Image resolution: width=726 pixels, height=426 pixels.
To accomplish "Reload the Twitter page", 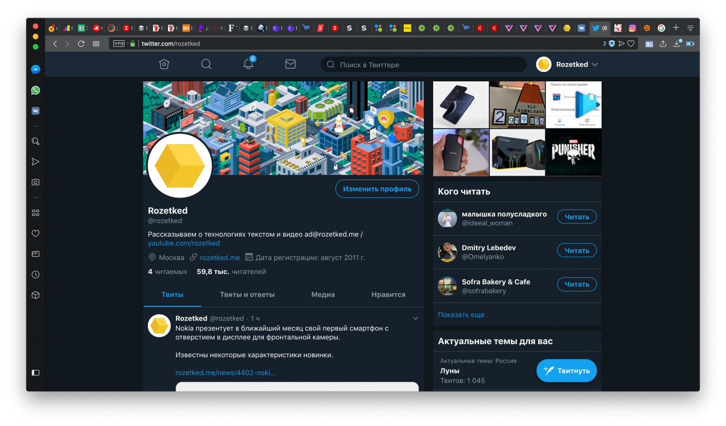I will tap(81, 44).
